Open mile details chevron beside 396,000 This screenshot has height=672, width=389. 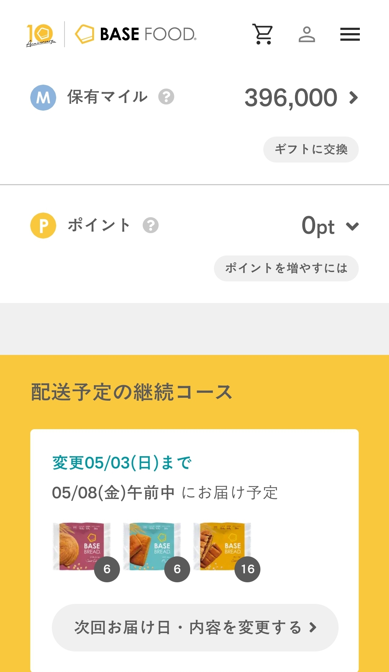tap(354, 98)
